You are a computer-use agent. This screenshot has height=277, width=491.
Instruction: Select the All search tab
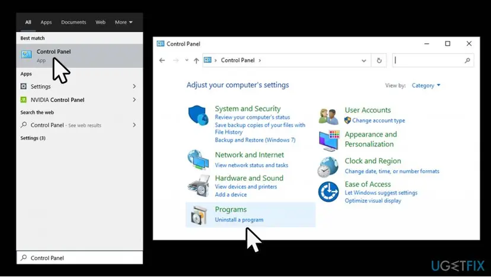28,23
